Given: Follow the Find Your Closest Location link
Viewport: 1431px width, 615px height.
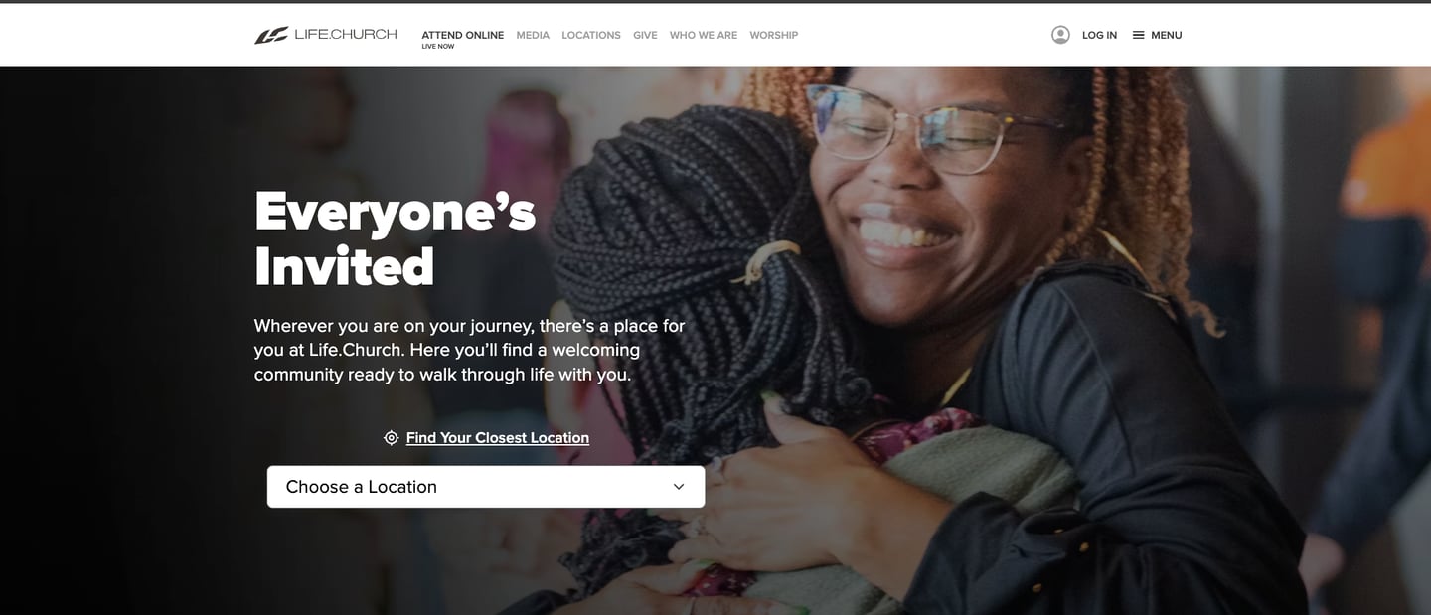Looking at the screenshot, I should click(x=498, y=438).
